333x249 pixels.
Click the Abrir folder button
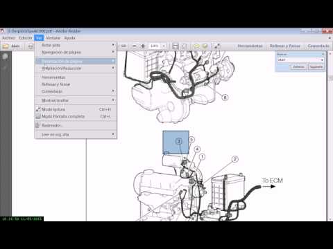(x=11, y=46)
